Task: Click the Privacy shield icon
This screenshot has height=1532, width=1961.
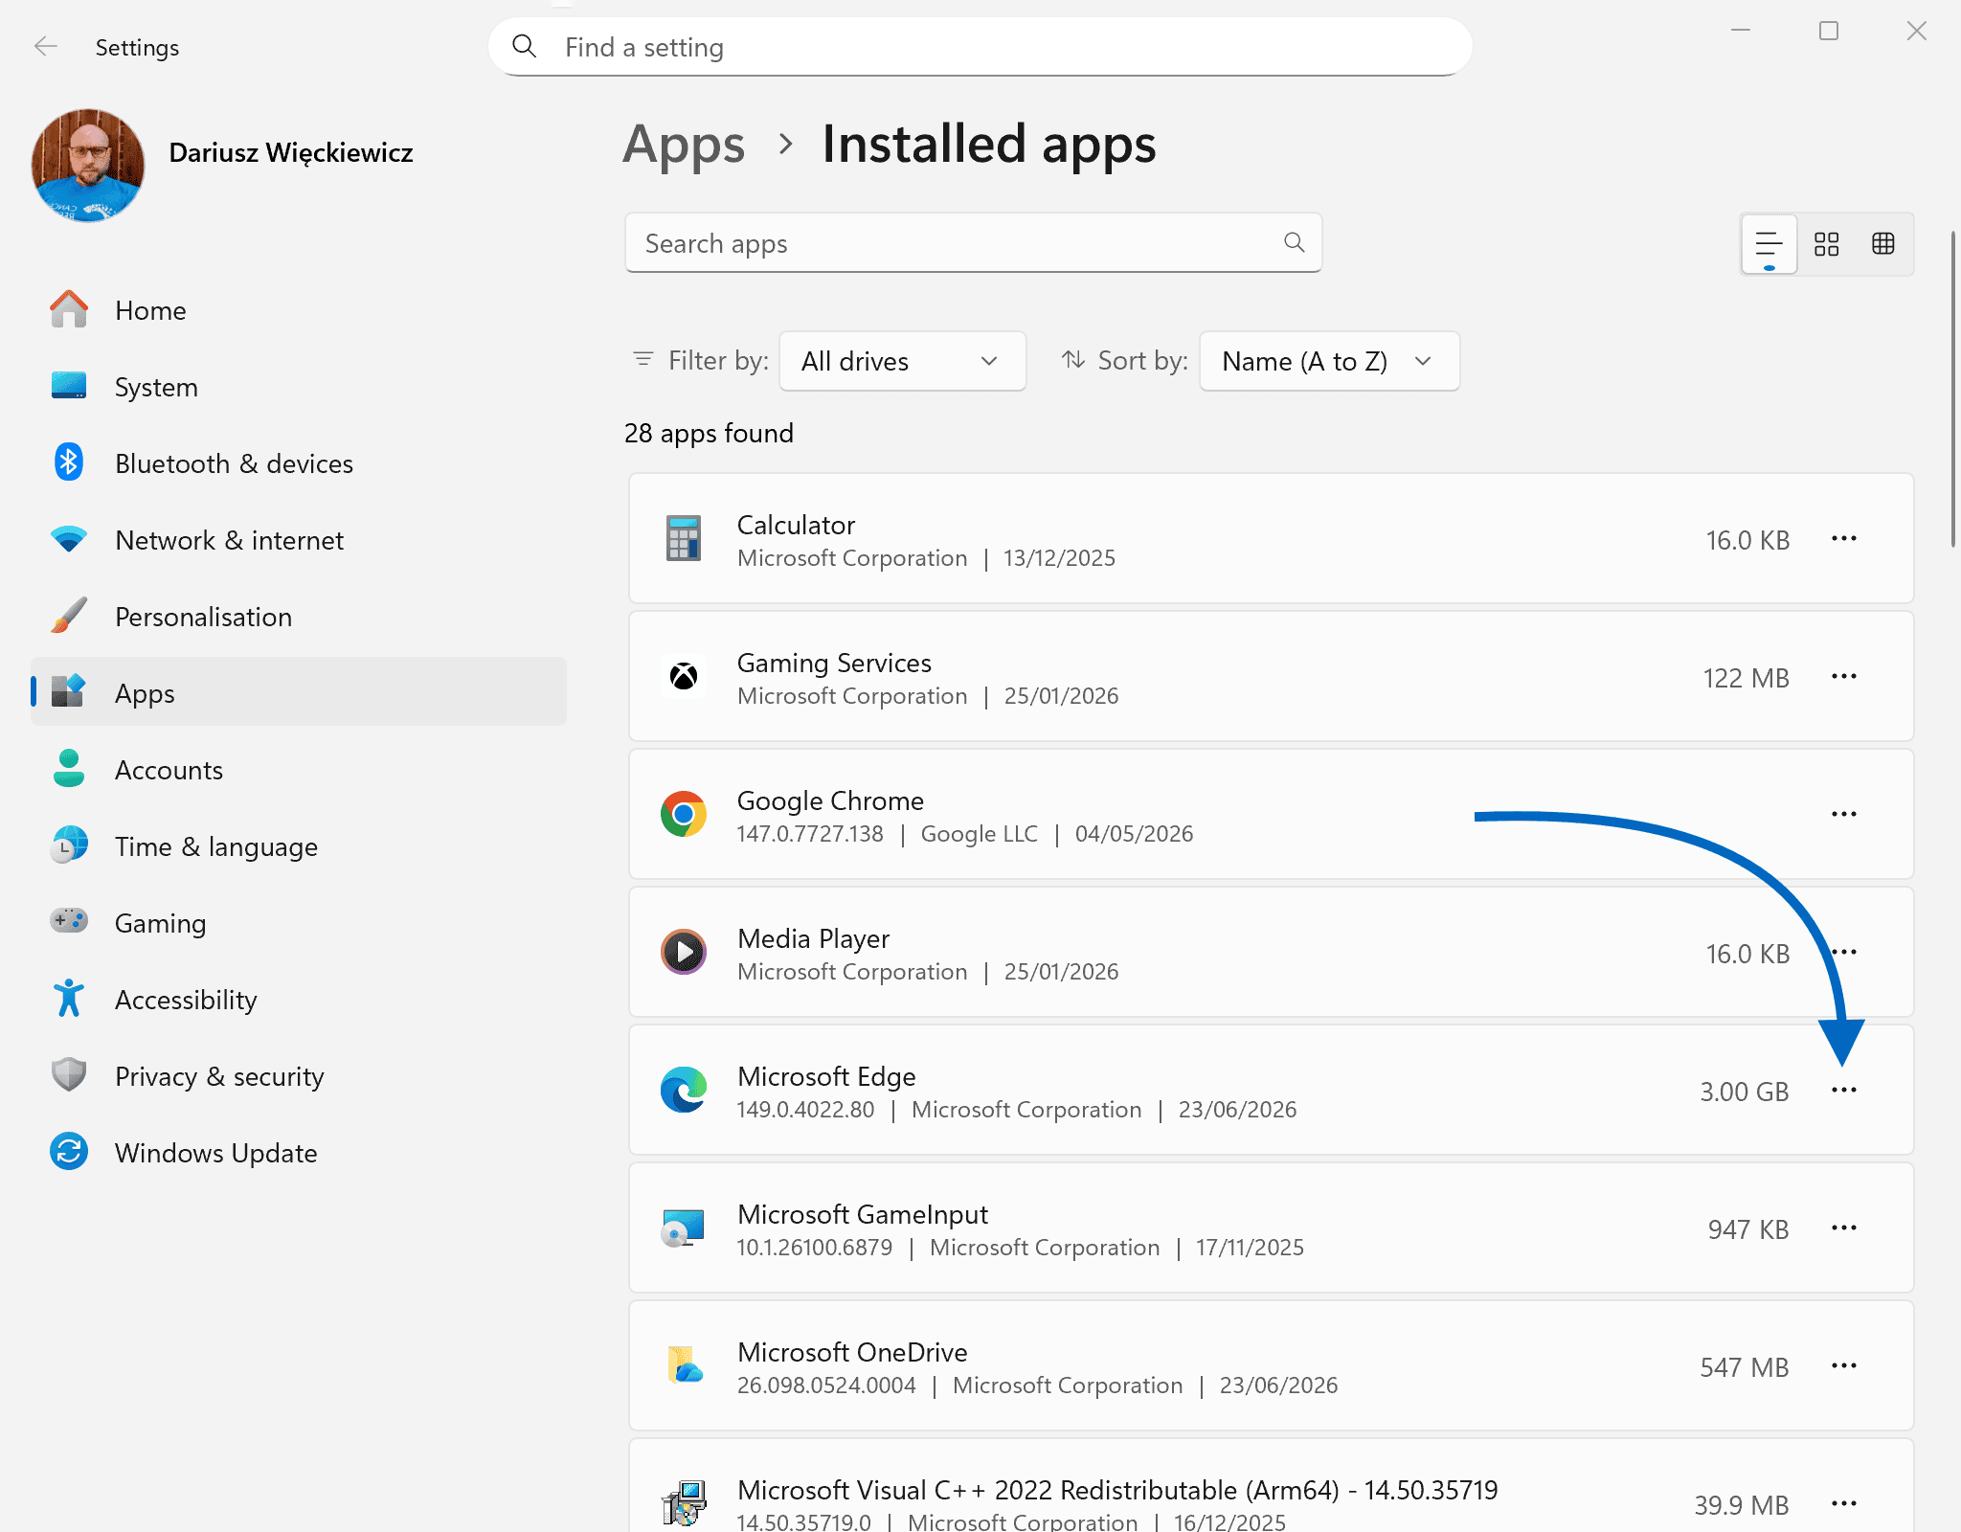Action: 69,1075
